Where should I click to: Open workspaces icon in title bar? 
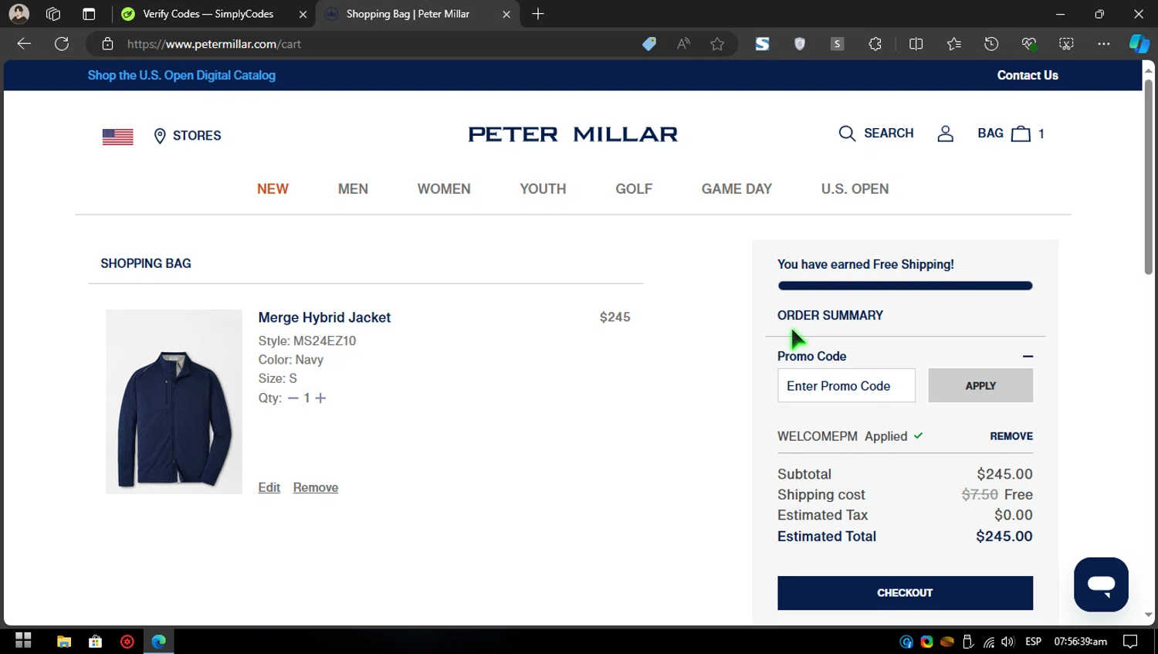(x=53, y=14)
